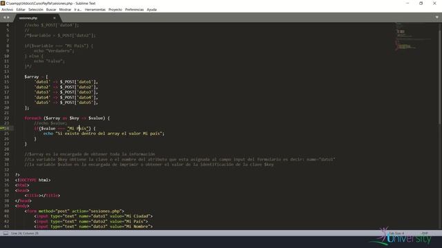442x248 pixels.
Task: Click the 'dato4' => $_POST['dato4'] line
Action: [x=66, y=98]
